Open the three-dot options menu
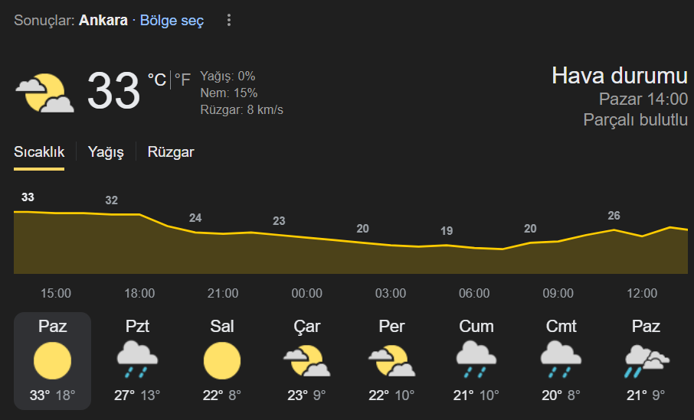Viewport: 694px width, 420px height. click(229, 21)
